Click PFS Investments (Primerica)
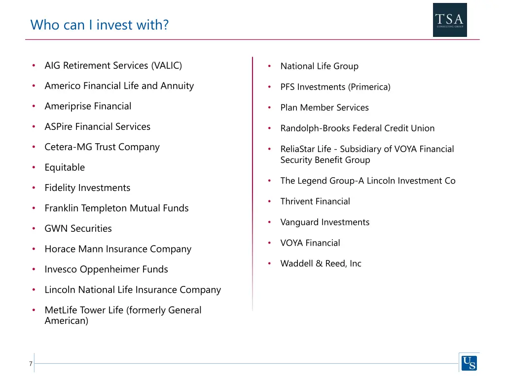505x378 pixels. click(335, 87)
